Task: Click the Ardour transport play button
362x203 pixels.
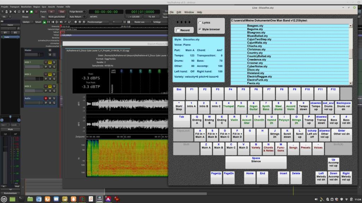Action: click(x=27, y=12)
